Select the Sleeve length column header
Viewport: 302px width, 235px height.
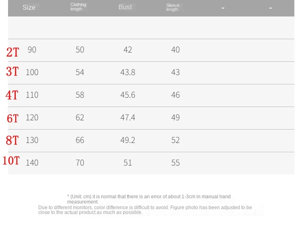pyautogui.click(x=173, y=7)
